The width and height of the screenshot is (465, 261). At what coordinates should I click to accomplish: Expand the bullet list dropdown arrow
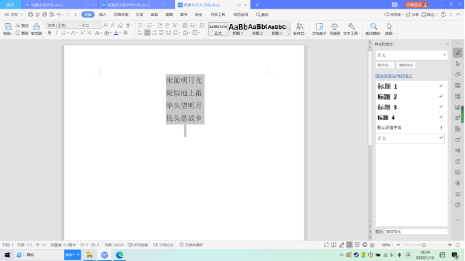[144, 25]
